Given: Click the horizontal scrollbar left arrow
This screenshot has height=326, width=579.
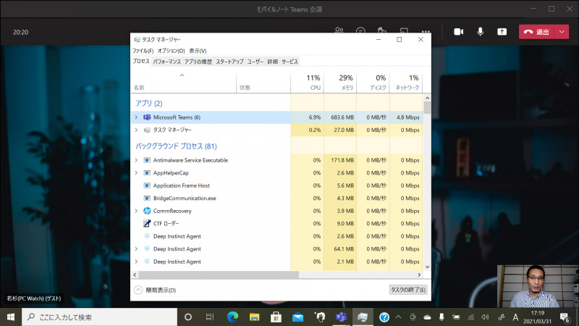Looking at the screenshot, I should point(135,275).
